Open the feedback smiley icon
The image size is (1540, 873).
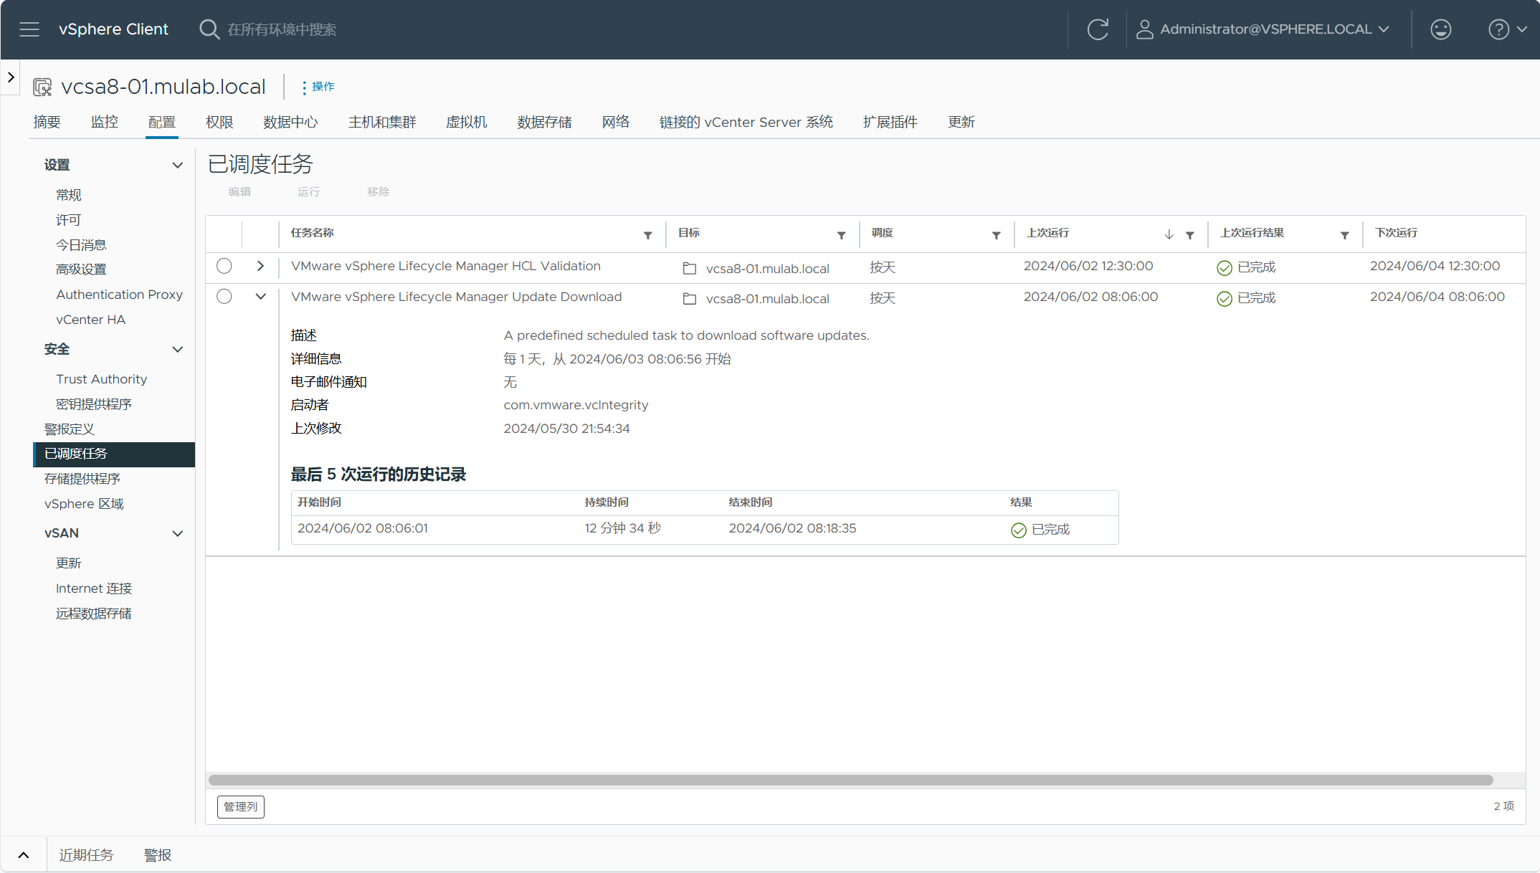1441,29
